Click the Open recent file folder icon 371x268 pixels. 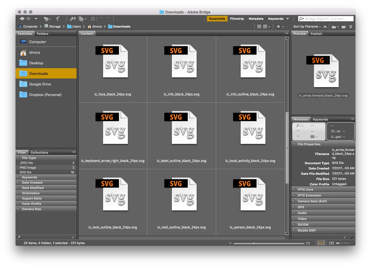click(335, 26)
